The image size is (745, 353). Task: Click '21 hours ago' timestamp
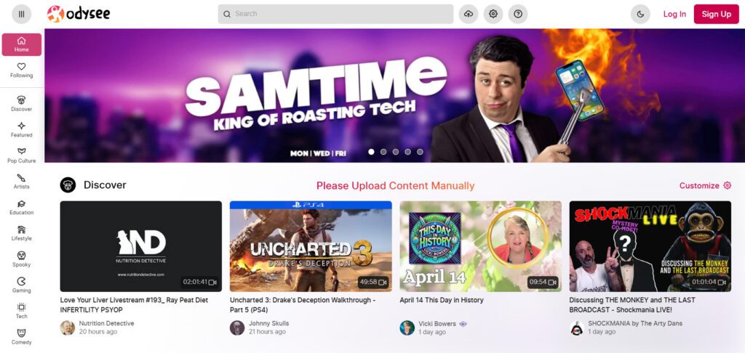[267, 332]
